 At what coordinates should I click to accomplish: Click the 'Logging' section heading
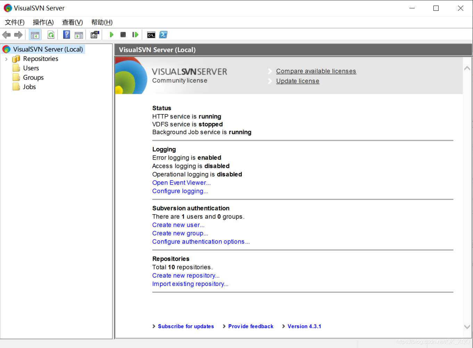tap(164, 149)
